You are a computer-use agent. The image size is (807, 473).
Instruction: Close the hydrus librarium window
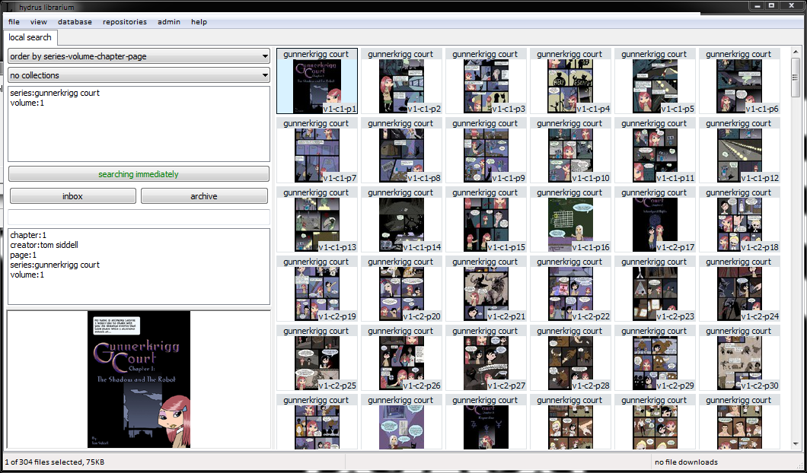pyautogui.click(x=792, y=5)
